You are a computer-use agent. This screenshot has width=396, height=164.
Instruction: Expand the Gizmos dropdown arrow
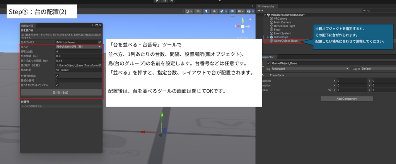point(253,11)
